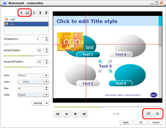Screen dimensions: 166x128
Task: Click the Size value field
Action: click(x=31, y=88)
